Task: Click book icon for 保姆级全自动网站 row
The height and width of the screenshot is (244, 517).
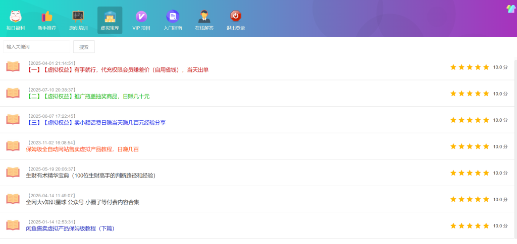Action: click(x=13, y=146)
